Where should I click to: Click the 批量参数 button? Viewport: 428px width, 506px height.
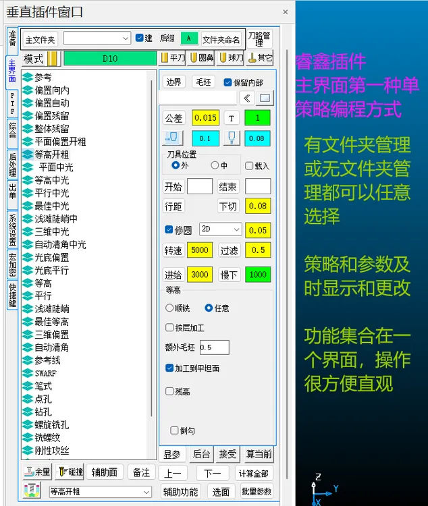(x=257, y=491)
